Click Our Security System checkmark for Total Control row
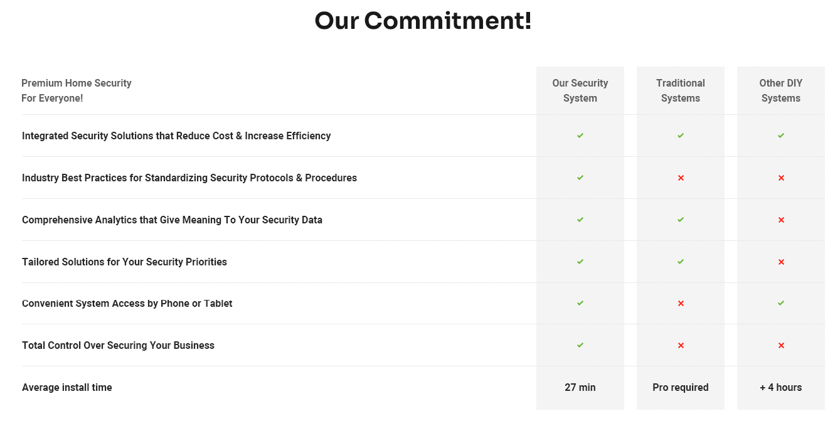Image resolution: width=840 pixels, height=421 pixels. (580, 345)
